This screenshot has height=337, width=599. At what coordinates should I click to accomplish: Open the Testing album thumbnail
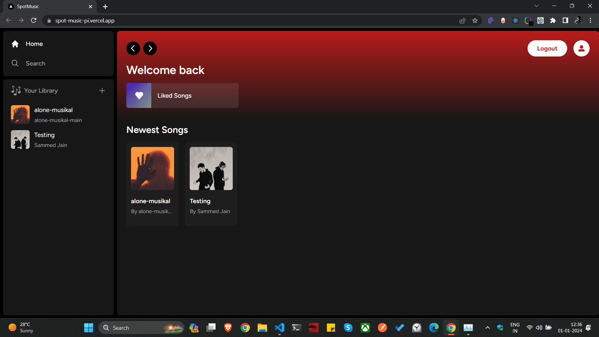pos(211,168)
